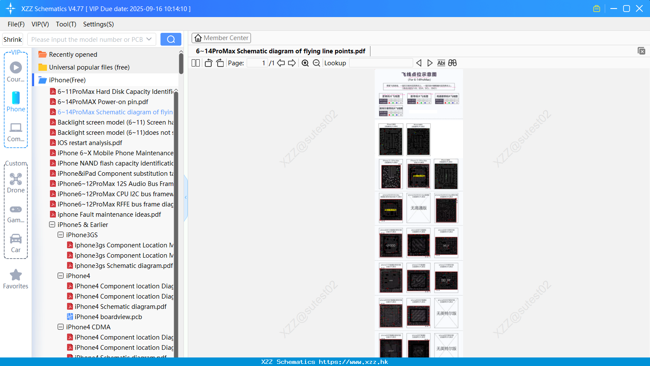
Task: Open the Tool(T) menu
Action: pyautogui.click(x=66, y=24)
